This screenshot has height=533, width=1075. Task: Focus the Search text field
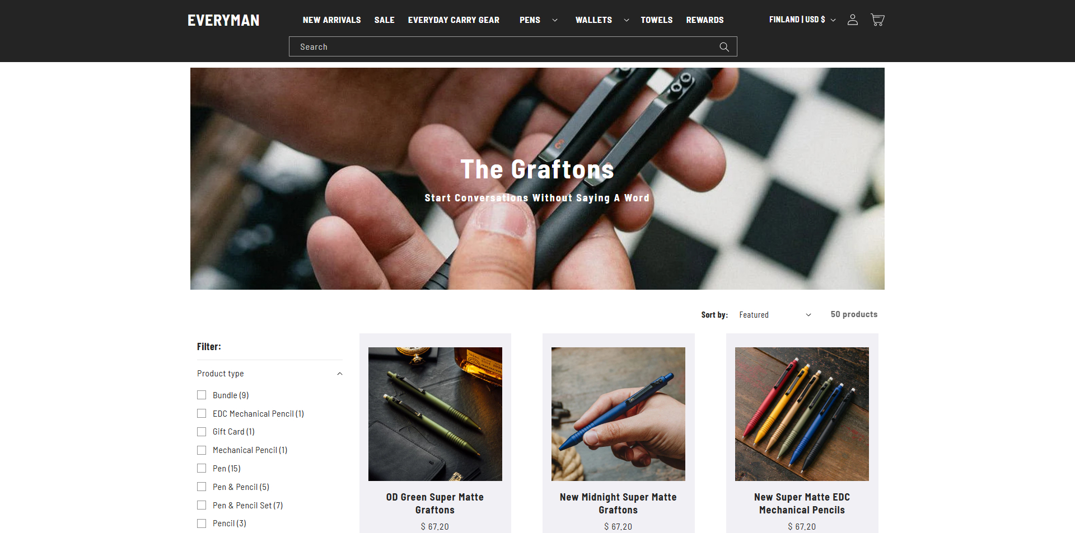pos(504,46)
